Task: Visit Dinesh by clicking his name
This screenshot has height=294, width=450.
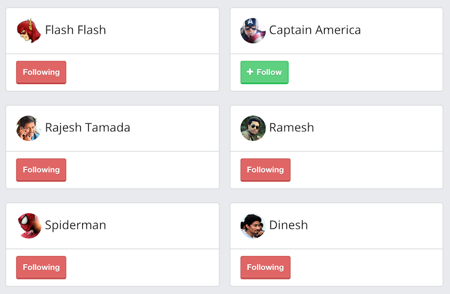Action: tap(289, 226)
